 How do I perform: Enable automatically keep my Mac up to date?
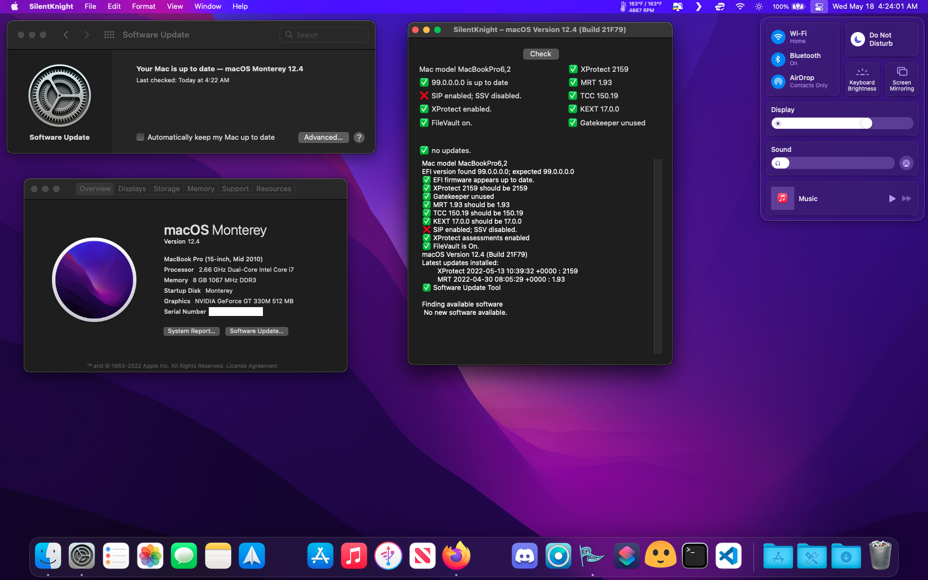point(140,138)
